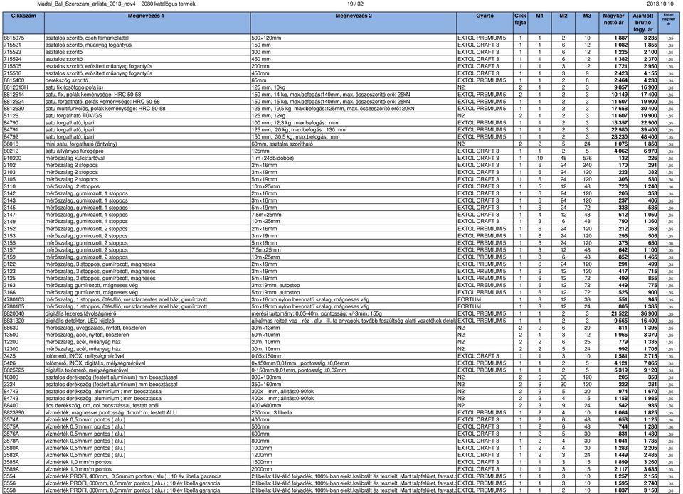The height and width of the screenshot is (494, 683).
Task: Select '60mm, asztalra szorítható' cell
Action: coord(282,144)
